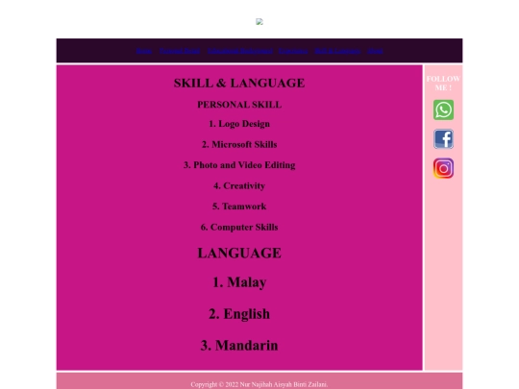
Task: Open the Experience nav link
Action: pyautogui.click(x=293, y=51)
